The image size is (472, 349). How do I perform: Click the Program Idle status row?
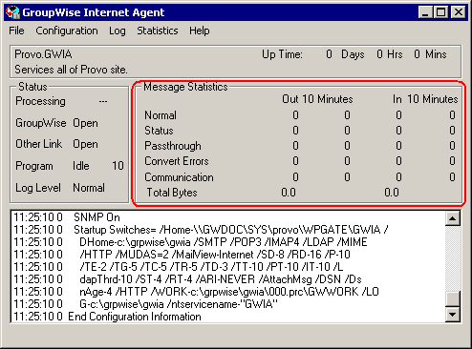(x=70, y=166)
